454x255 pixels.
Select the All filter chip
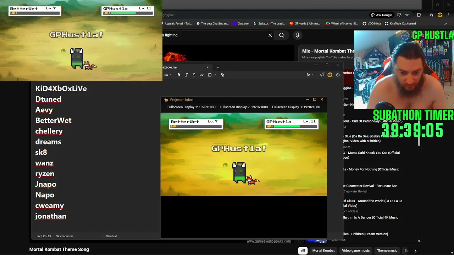point(303,251)
